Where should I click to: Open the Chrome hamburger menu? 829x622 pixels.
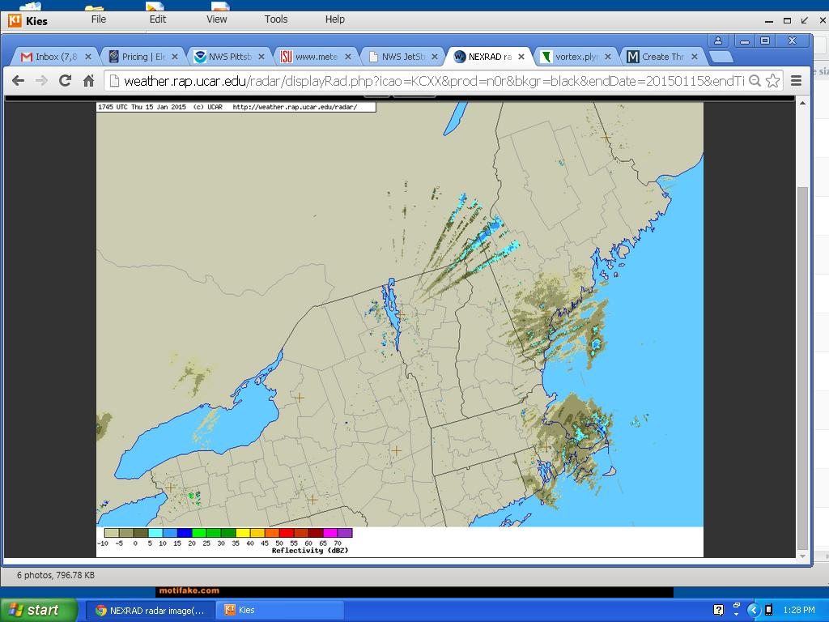coord(796,80)
